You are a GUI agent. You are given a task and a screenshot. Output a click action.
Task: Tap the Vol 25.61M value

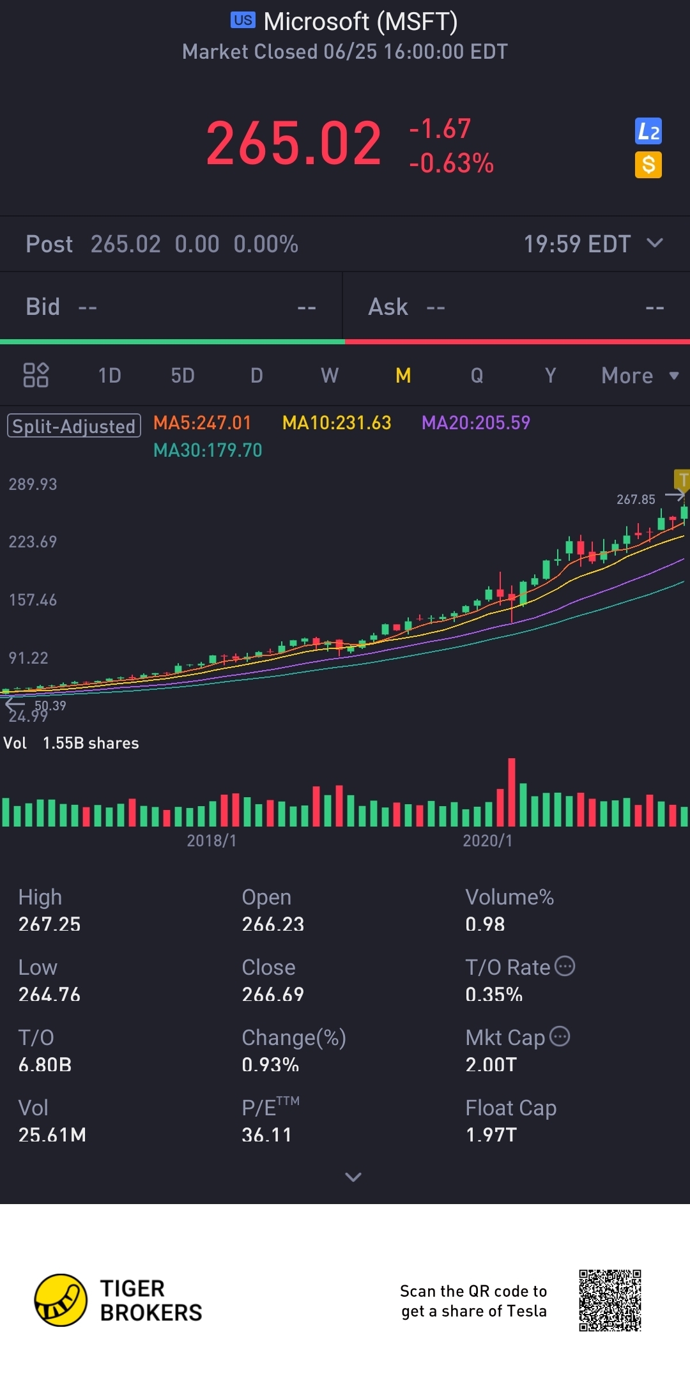click(52, 1135)
